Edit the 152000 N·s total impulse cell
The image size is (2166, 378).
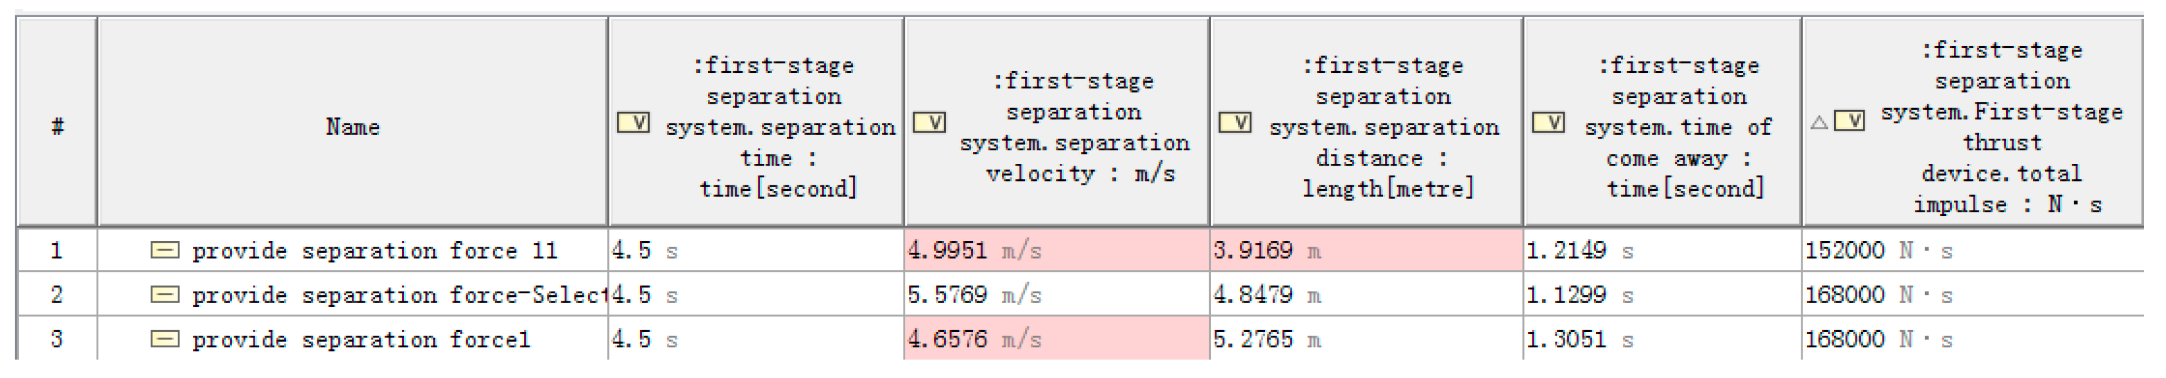[1972, 250]
